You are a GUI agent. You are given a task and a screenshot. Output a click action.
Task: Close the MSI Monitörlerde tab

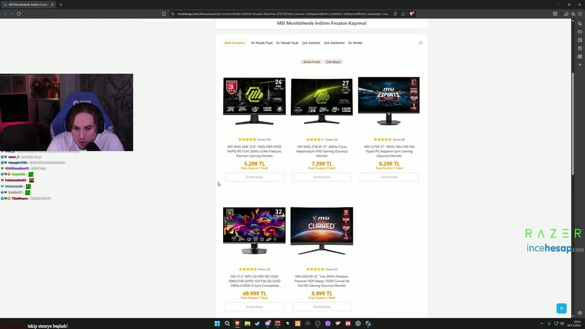(x=52, y=5)
